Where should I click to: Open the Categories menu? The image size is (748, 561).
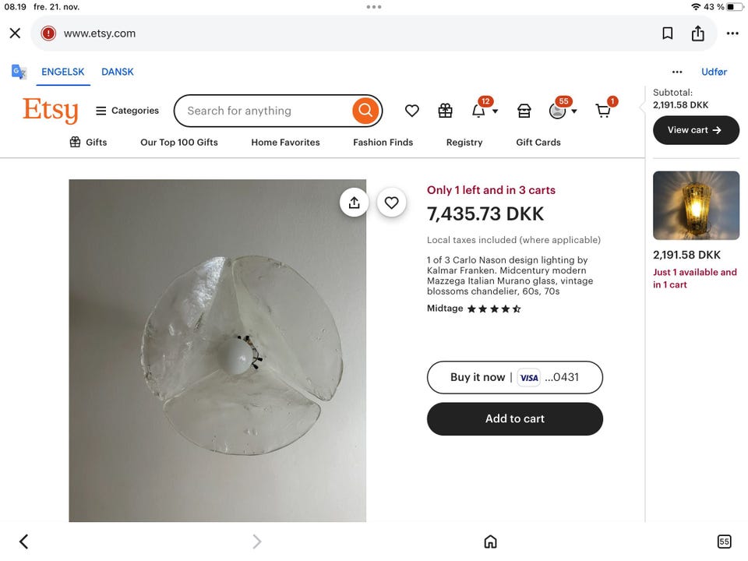coord(127,111)
